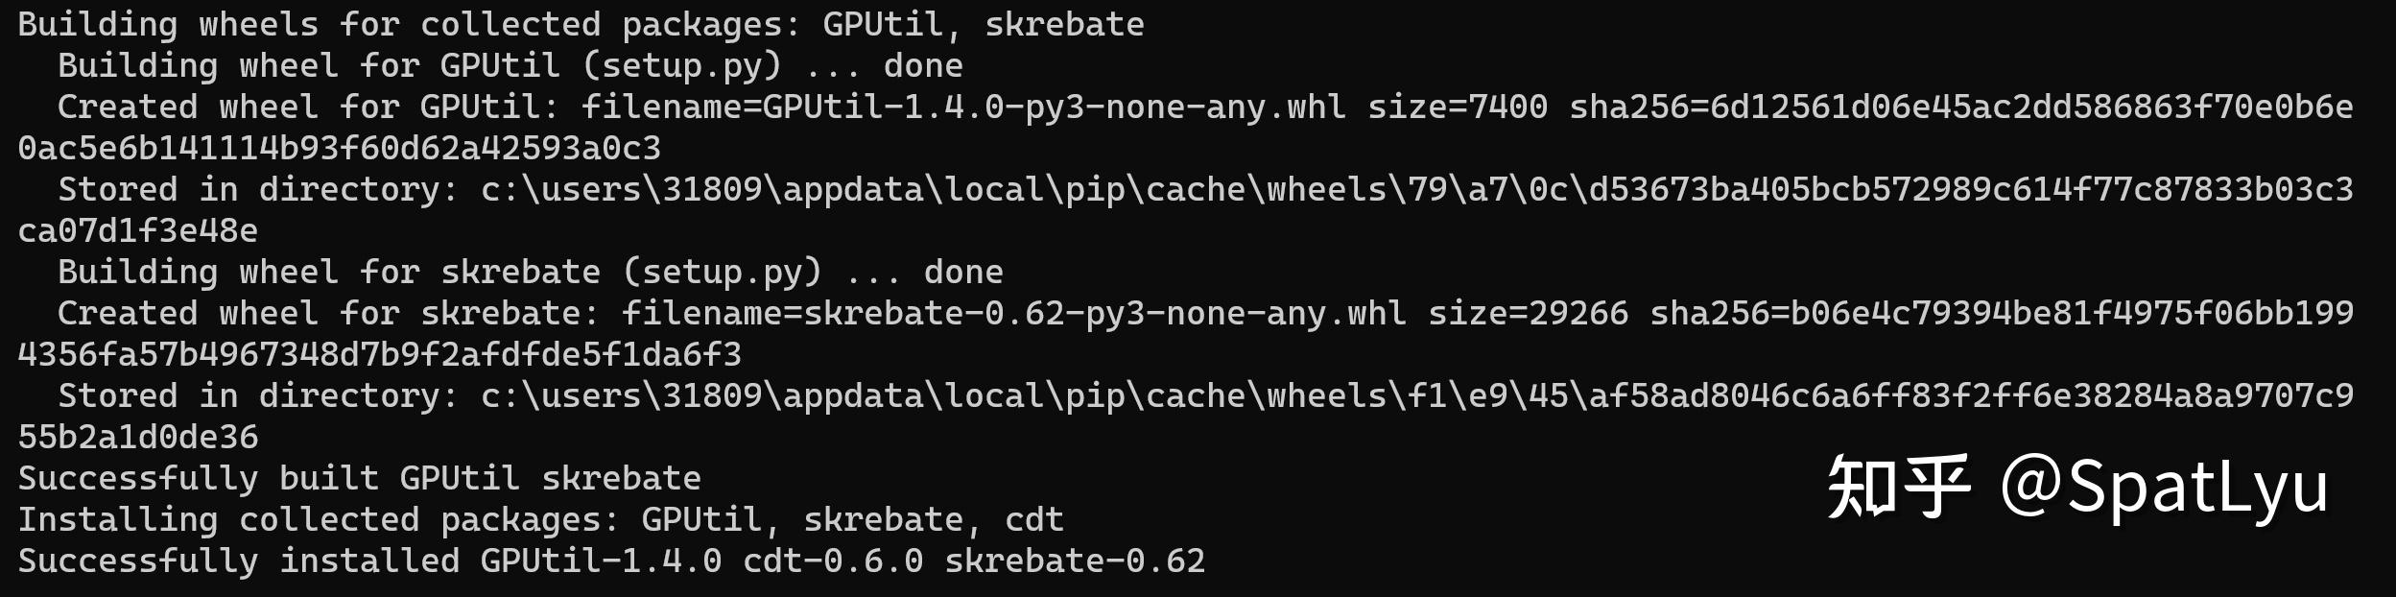Viewport: 2396px width, 597px height.
Task: Click the 4356fa57b4967348d7b9f2afdfde5f1da6f3 line
Action: pyautogui.click(x=380, y=354)
